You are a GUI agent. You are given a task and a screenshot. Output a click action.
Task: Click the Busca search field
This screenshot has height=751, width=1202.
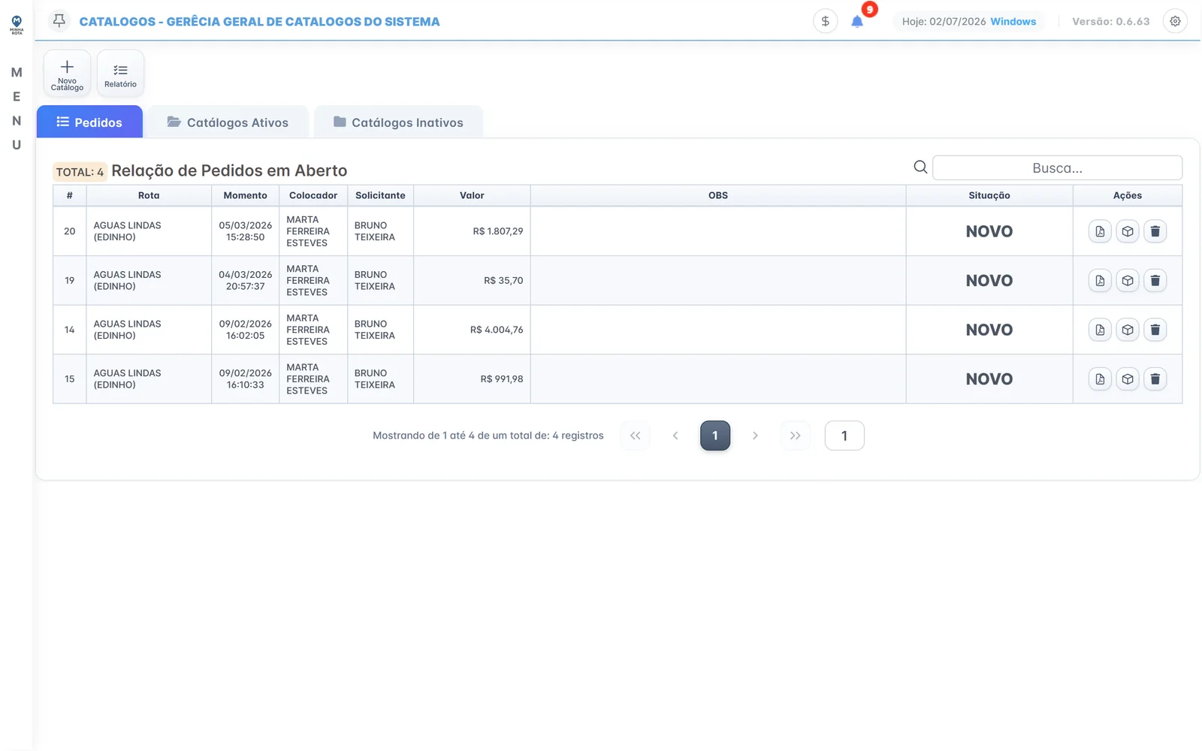[x=1057, y=167]
